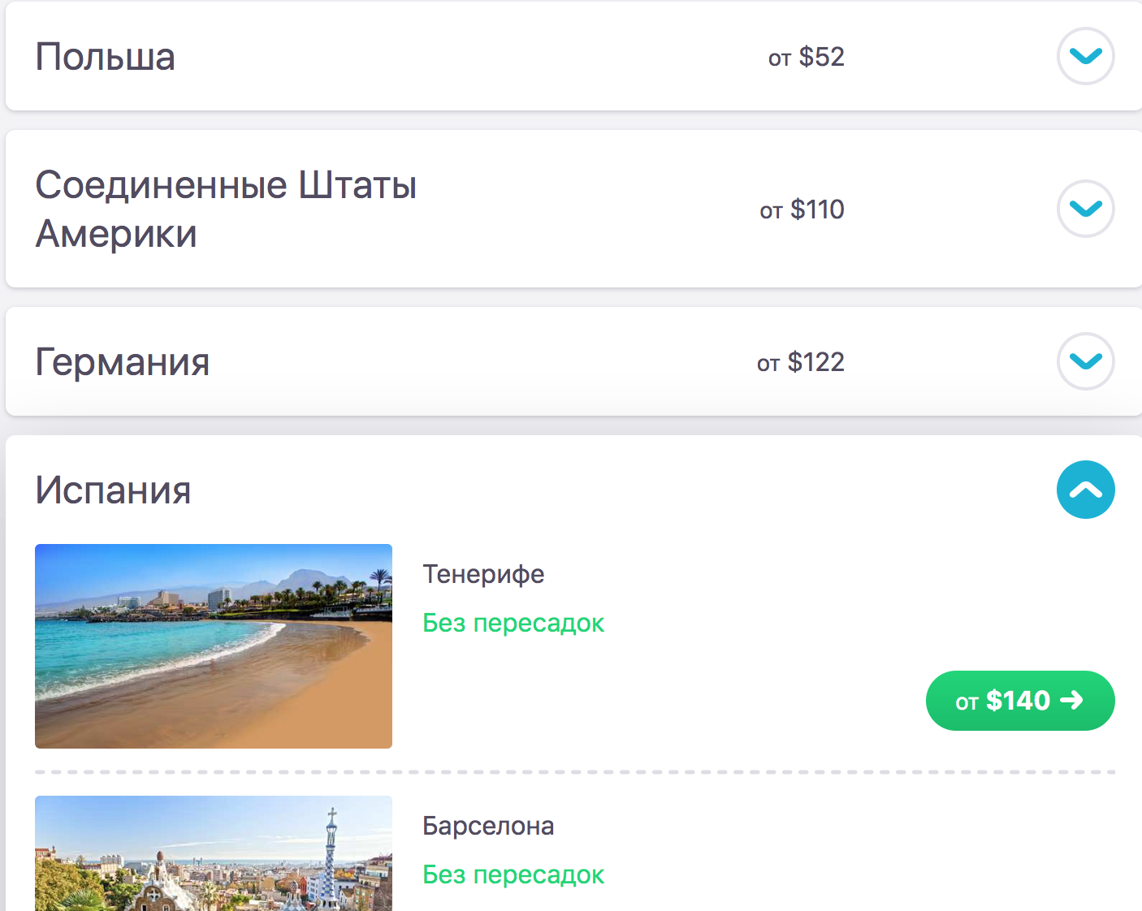Click Без пересадок label under Барселона
The height and width of the screenshot is (911, 1142).
click(x=513, y=874)
